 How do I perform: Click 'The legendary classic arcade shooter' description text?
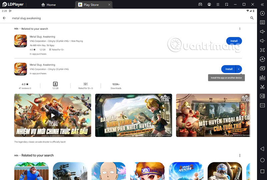(40, 142)
